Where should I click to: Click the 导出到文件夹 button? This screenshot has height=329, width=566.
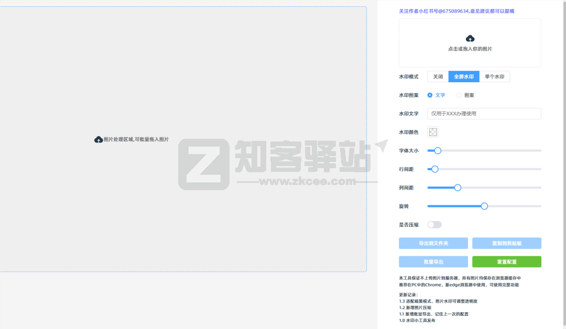(433, 243)
